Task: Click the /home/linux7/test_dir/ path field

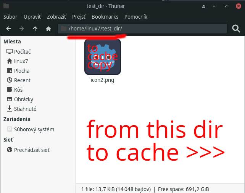Action: click(142, 29)
